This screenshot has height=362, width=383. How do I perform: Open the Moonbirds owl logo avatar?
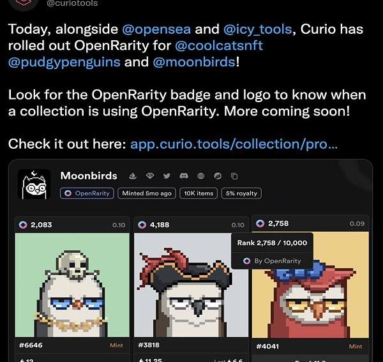34,184
